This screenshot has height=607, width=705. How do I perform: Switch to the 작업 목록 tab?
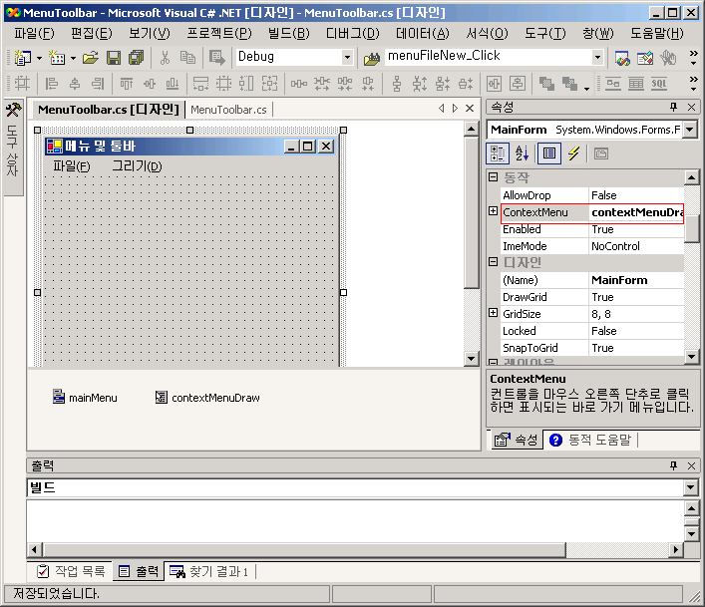(72, 571)
